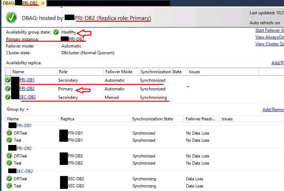The width and height of the screenshot is (284, 191).
Task: Click status icon of DRTest under SEC-DB2 group
Action: click(x=9, y=179)
